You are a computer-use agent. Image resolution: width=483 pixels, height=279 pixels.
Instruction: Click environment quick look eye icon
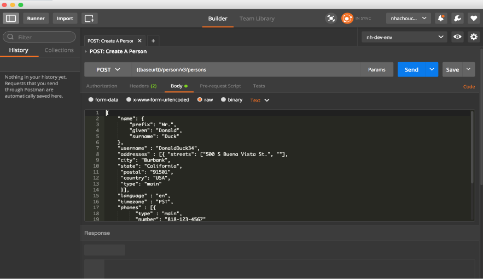pyautogui.click(x=458, y=37)
